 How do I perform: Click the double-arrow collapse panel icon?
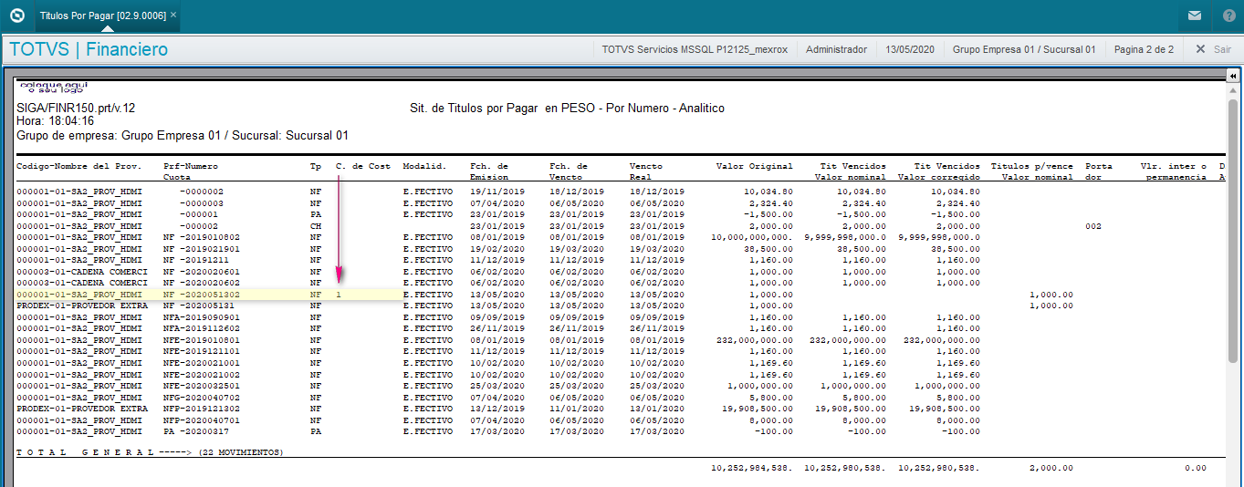1232,76
